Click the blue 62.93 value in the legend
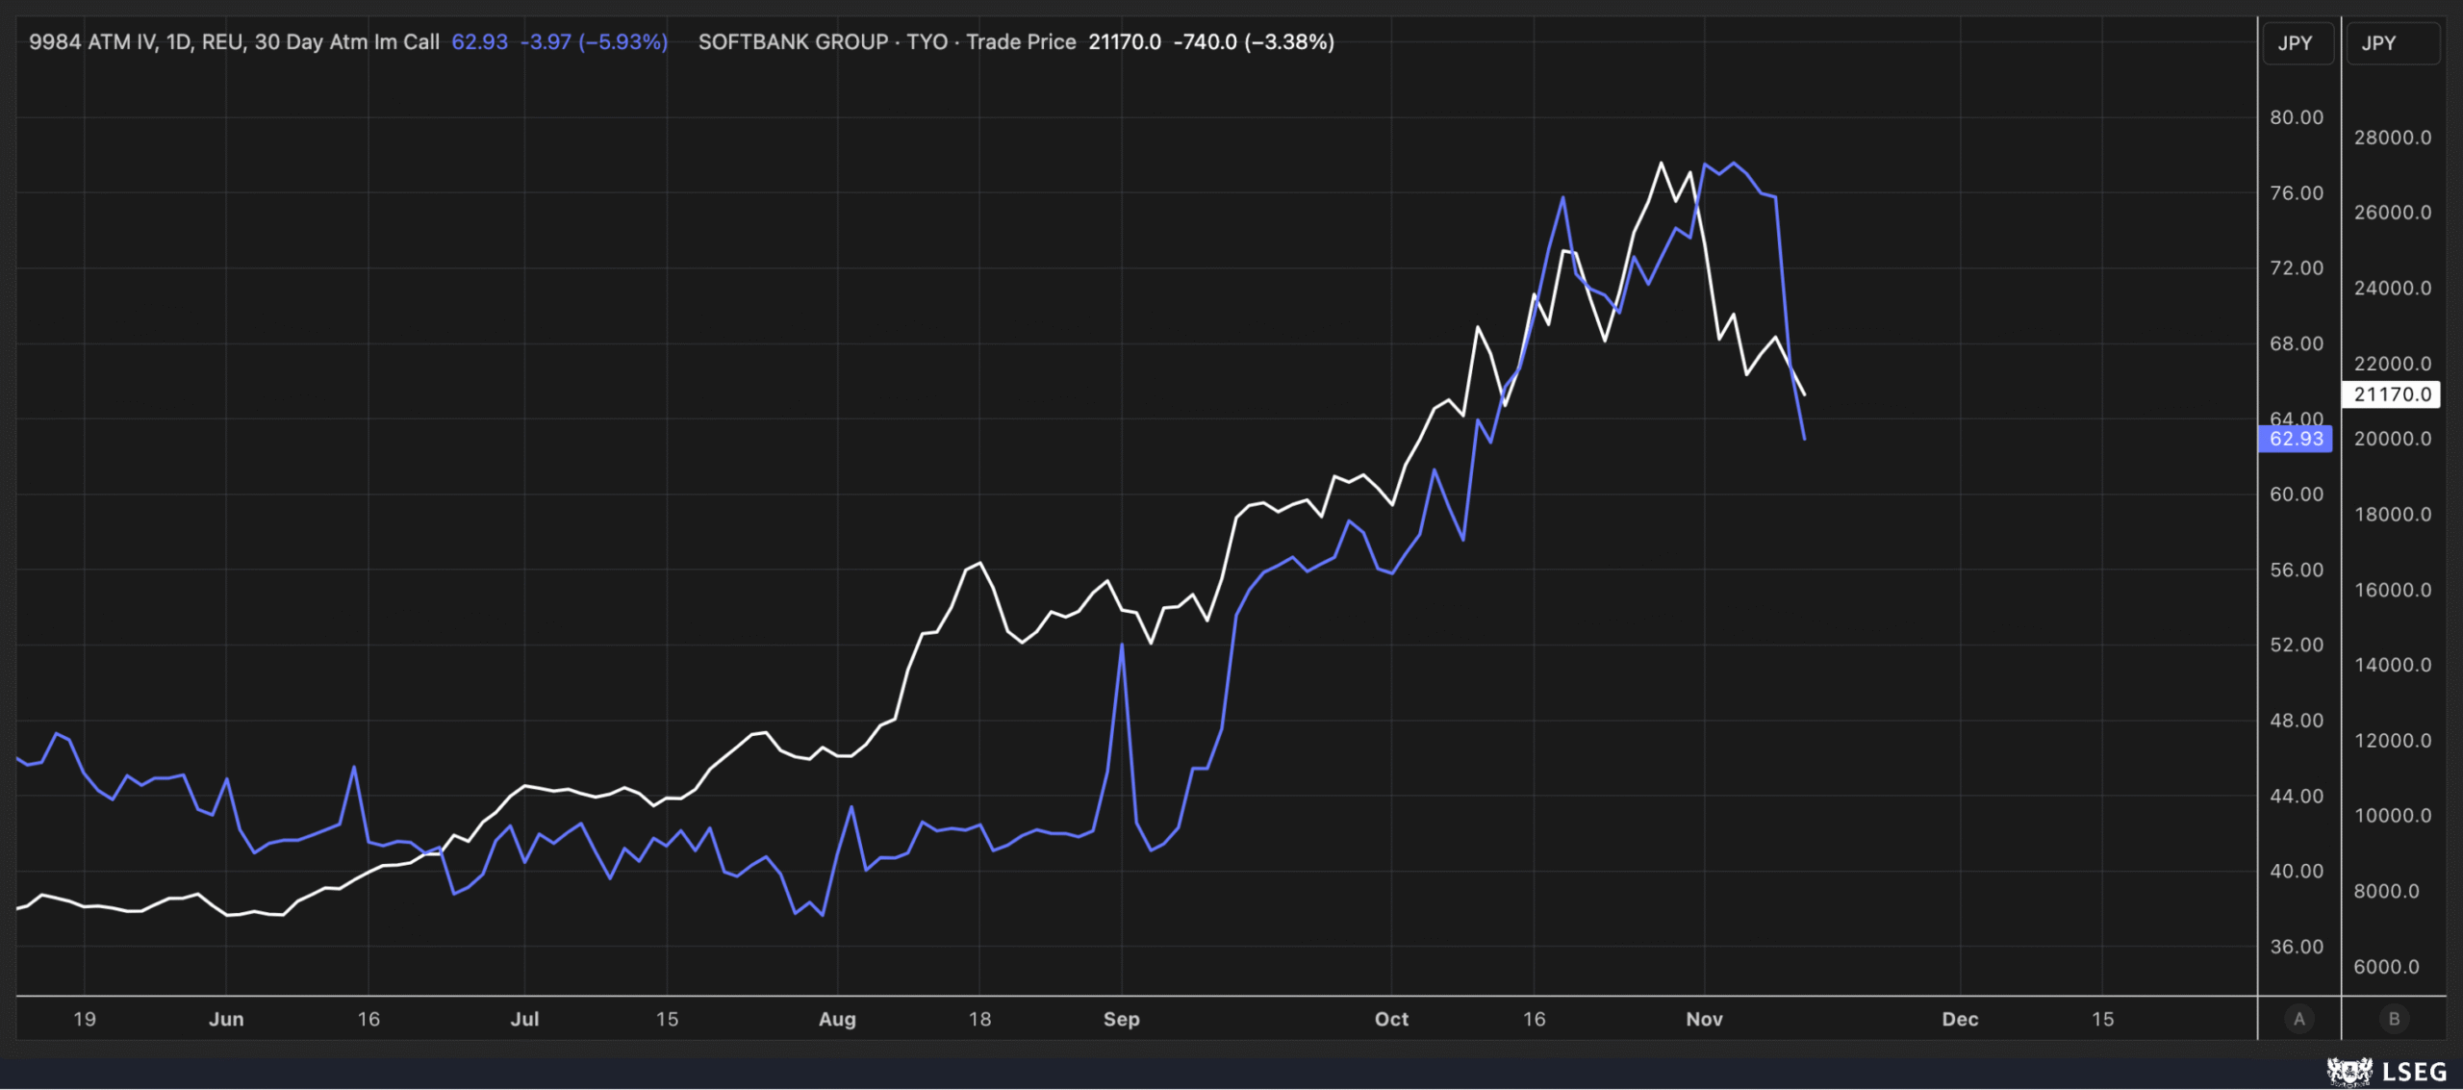This screenshot has height=1090, width=2463. tap(479, 42)
